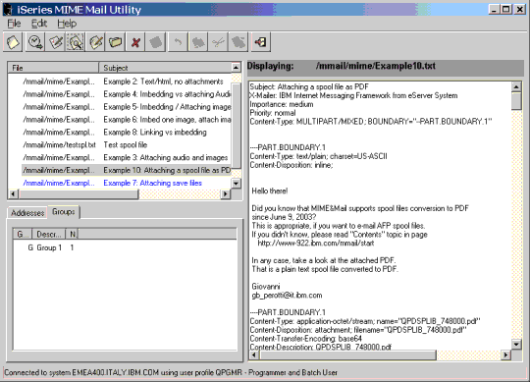Select the Group 1 row in Groups list
Image resolution: width=530 pixels, height=382 pixels.
tap(51, 247)
